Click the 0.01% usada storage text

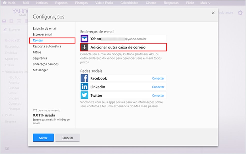[x=44, y=115]
